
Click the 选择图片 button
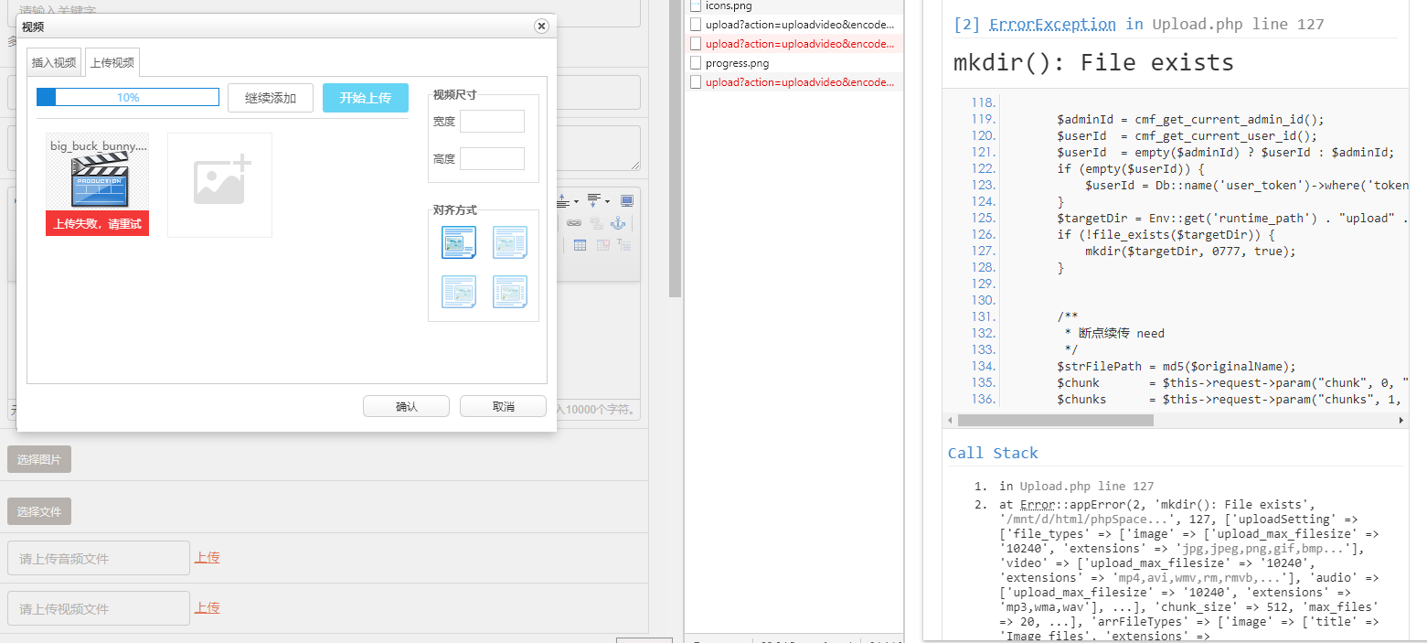[x=39, y=460]
